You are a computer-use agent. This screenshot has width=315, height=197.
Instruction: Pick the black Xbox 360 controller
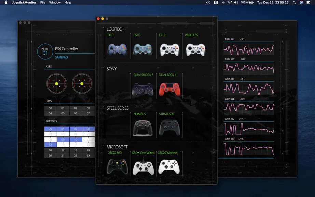pos(117,167)
